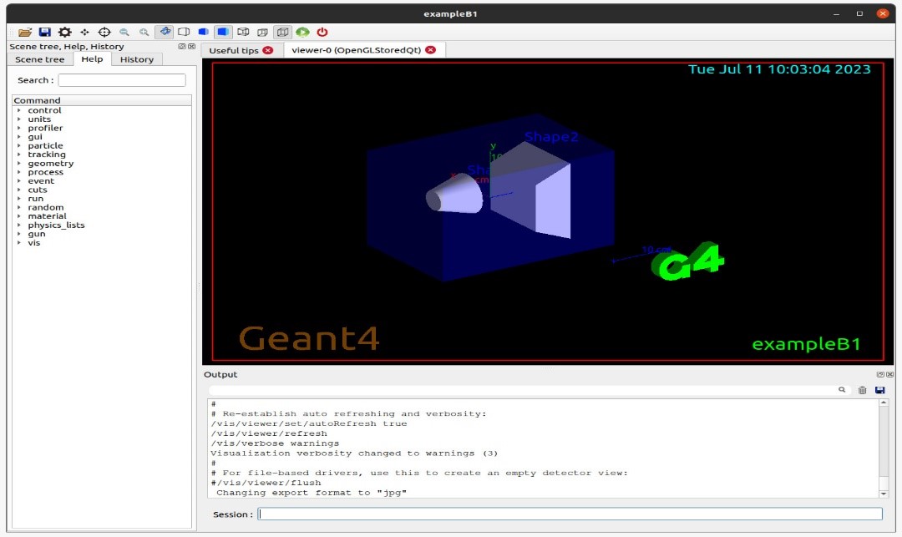Switch to wireframe drawing style icon
This screenshot has width=902, height=537.
[x=243, y=33]
